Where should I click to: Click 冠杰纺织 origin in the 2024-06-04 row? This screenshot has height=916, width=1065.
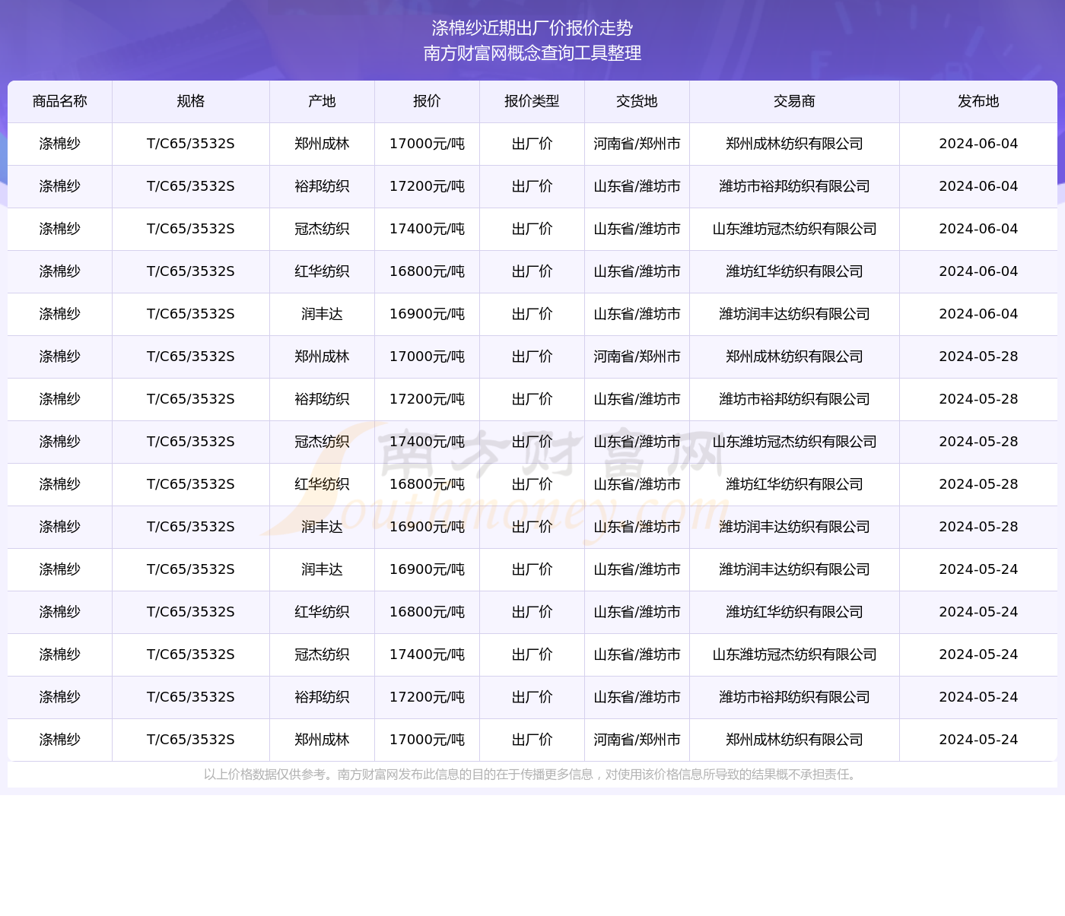coord(322,229)
